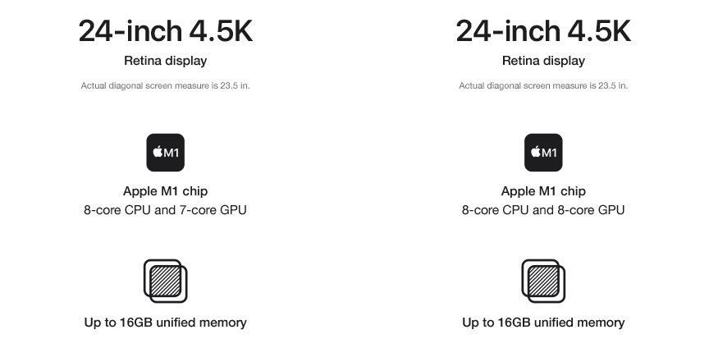Click the left "24-inch 4.5K" heading

coord(166,32)
